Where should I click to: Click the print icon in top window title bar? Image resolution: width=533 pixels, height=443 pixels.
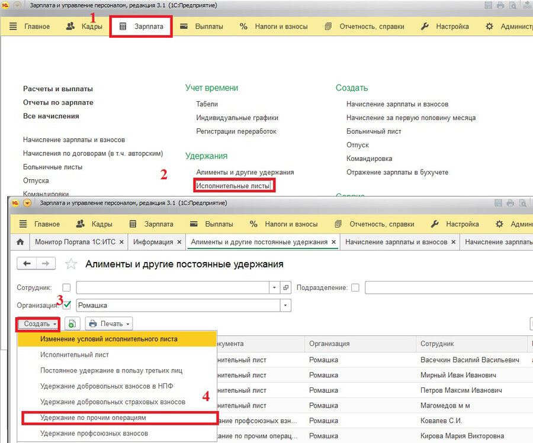tap(500, 5)
